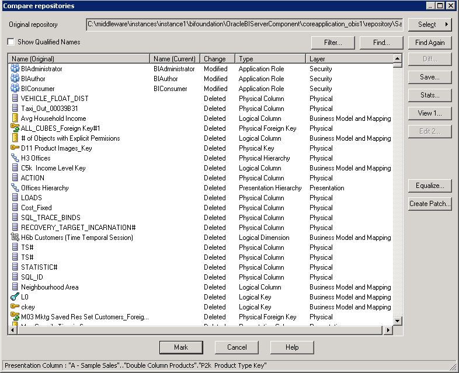Viewport: 459px width, 373px height.
Task: Click the SQL_ID column icon
Action: pos(15,277)
